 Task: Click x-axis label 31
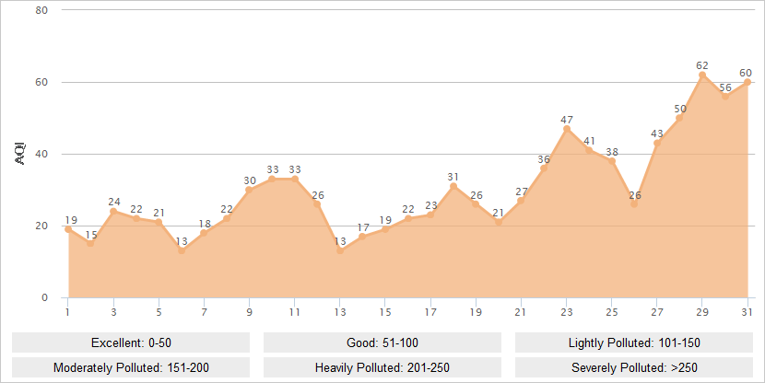[747, 312]
